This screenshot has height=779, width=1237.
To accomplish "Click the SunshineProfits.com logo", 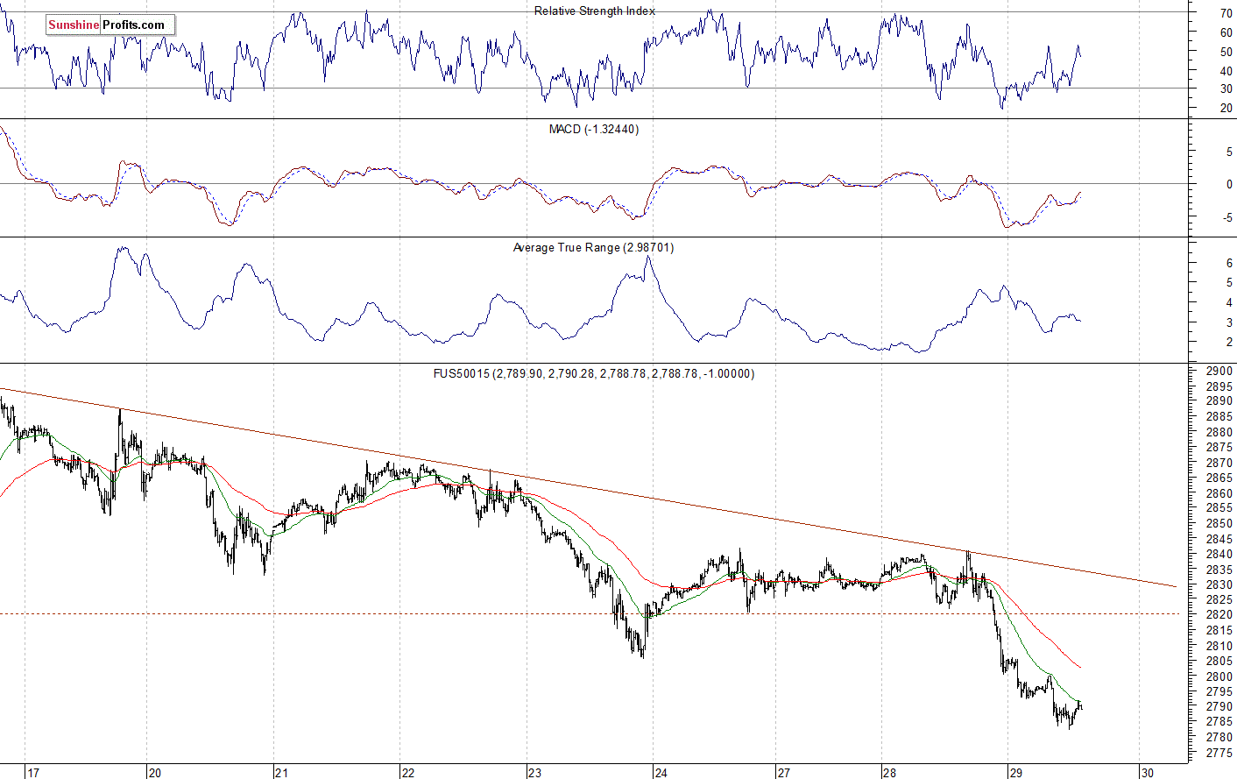I will 110,25.
